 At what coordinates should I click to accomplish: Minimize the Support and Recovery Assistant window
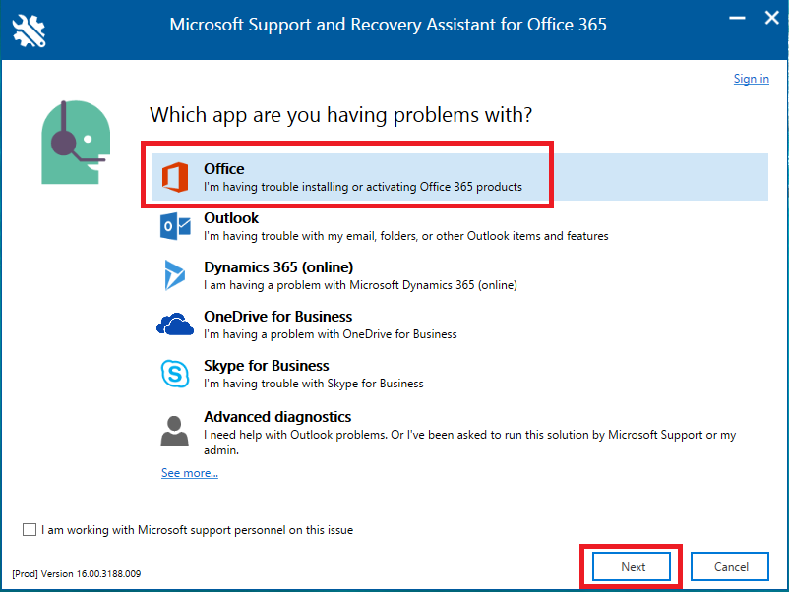coord(737,18)
